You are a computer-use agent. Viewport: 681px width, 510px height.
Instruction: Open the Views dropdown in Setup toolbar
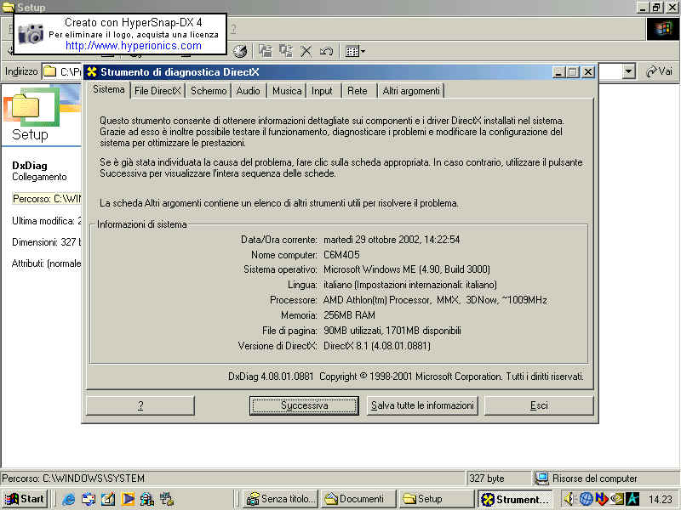pos(355,52)
